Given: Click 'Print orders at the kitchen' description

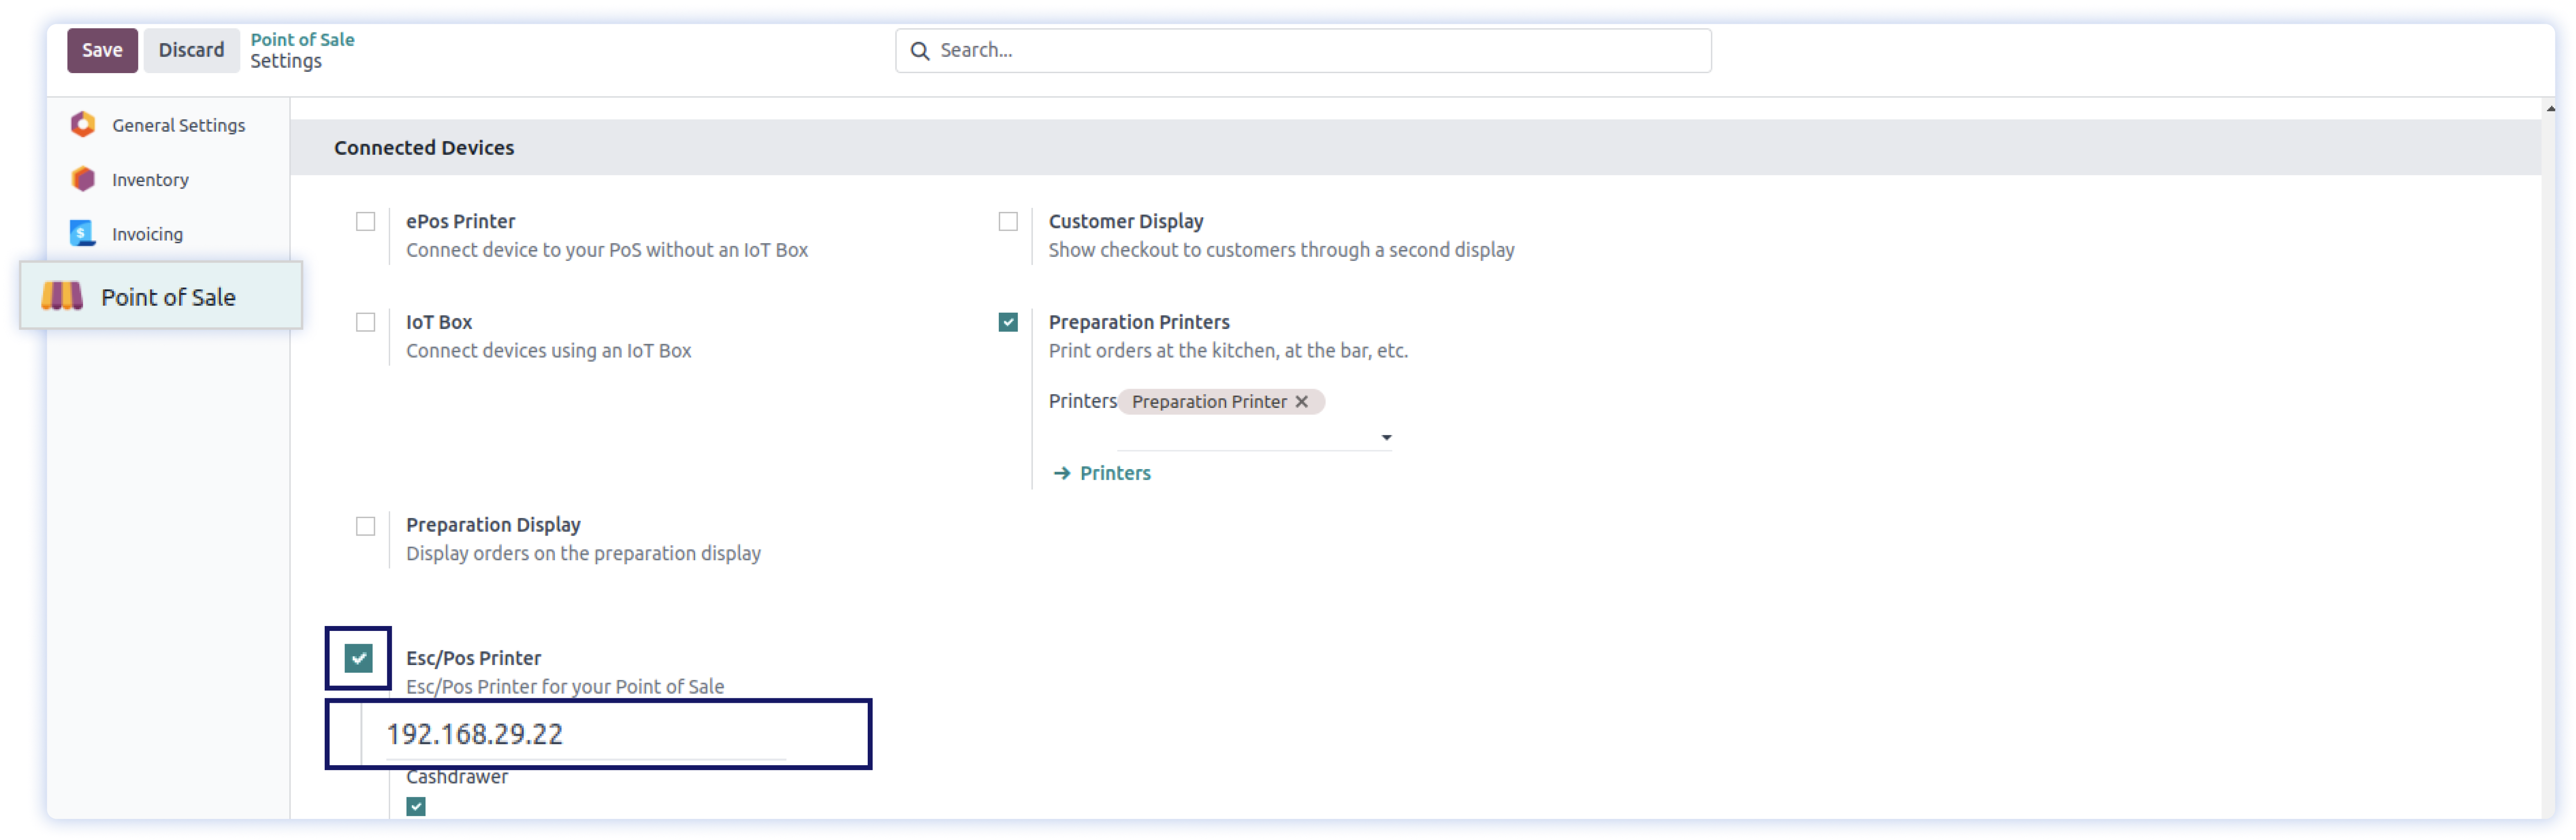Looking at the screenshot, I should tap(1228, 351).
